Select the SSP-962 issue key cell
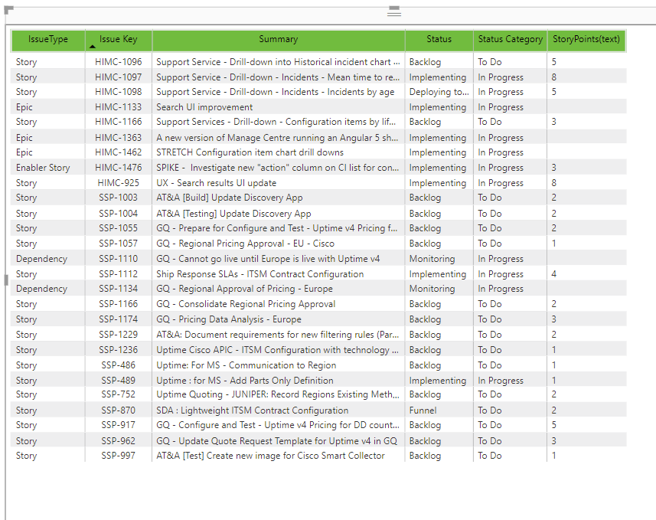 click(119, 441)
